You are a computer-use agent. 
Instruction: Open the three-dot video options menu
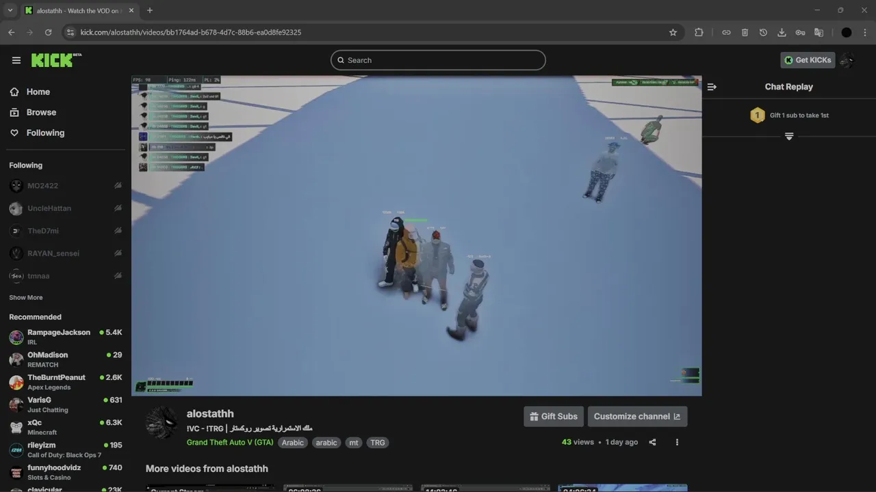click(x=677, y=442)
